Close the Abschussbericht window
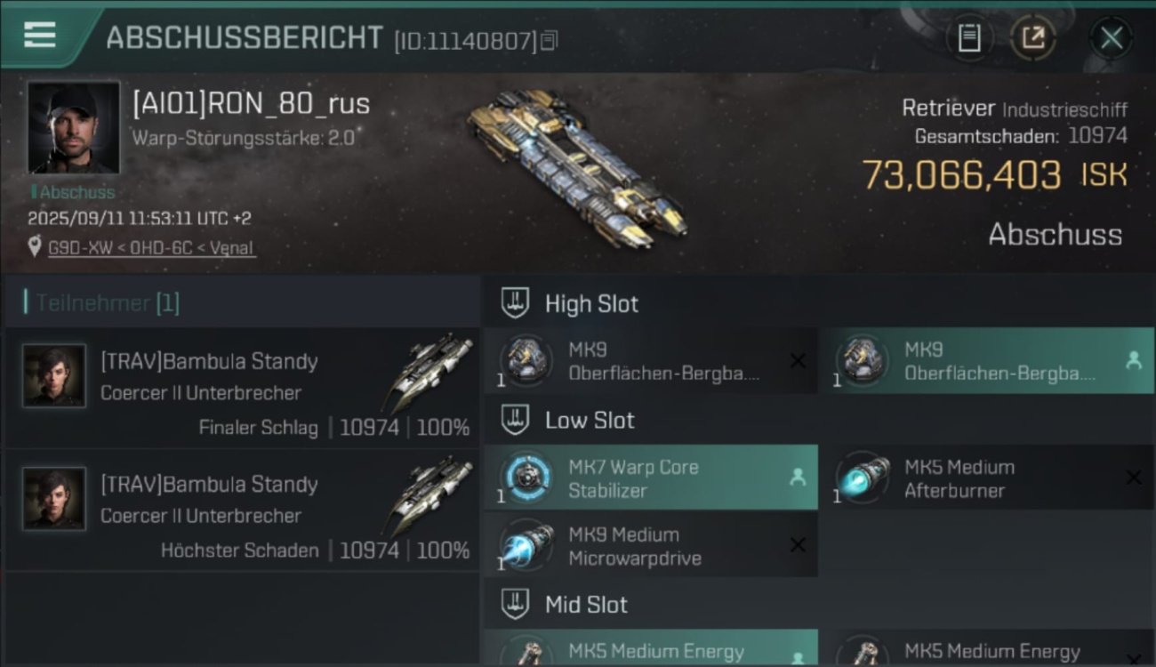The image size is (1156, 667). point(1112,38)
